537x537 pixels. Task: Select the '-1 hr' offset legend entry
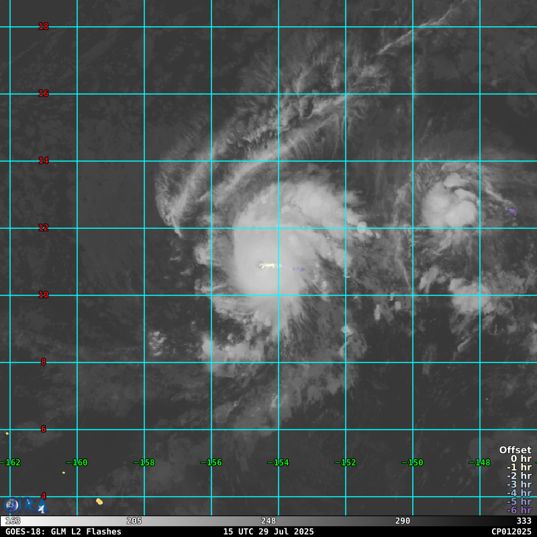(519, 468)
